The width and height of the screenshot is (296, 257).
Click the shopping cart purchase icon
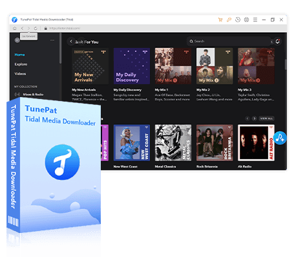pos(220,19)
